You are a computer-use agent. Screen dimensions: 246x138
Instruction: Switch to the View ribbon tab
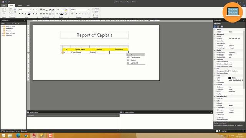tap(28, 5)
